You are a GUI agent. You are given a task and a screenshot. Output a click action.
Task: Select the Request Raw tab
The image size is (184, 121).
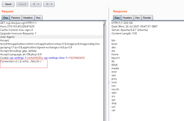tap(6, 18)
